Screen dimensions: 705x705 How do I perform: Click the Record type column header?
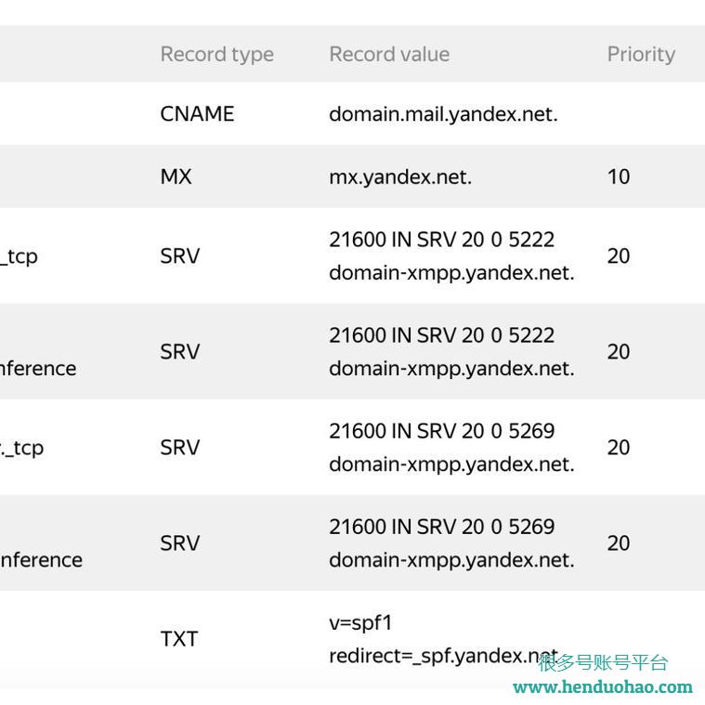click(217, 55)
